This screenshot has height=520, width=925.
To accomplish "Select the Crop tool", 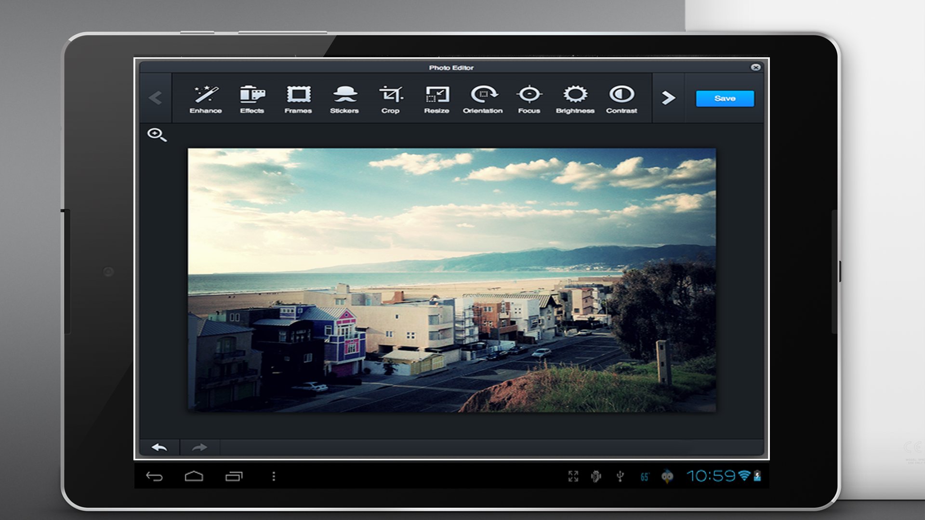I will coord(390,98).
